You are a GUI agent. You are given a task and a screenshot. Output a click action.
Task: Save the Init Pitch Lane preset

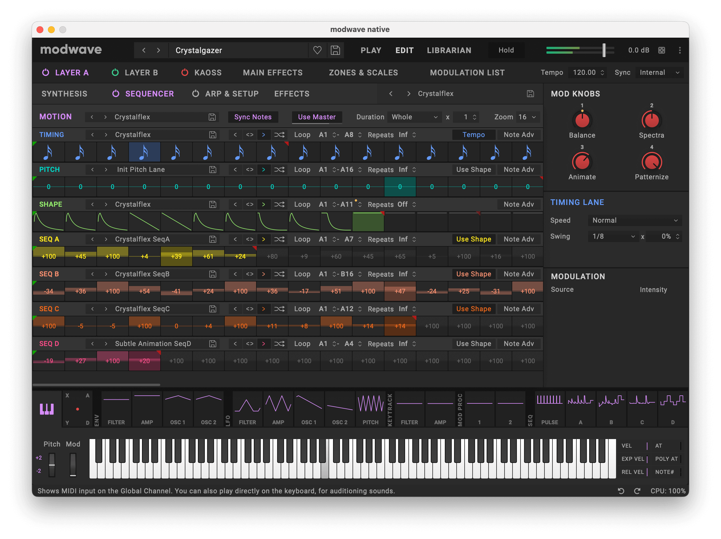212,170
